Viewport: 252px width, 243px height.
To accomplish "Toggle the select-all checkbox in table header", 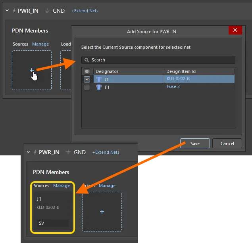I will point(87,71).
